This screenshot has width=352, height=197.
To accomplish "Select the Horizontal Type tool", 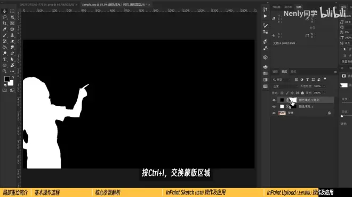I will [x=4, y=59].
